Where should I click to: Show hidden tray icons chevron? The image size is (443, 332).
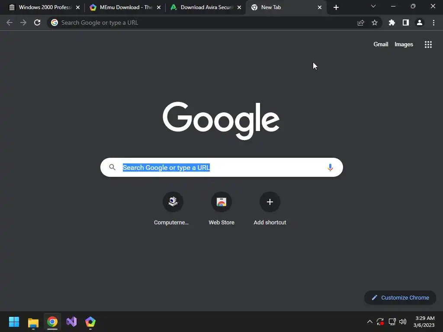click(369, 322)
